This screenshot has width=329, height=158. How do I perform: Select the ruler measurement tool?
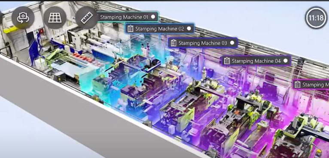(87, 18)
